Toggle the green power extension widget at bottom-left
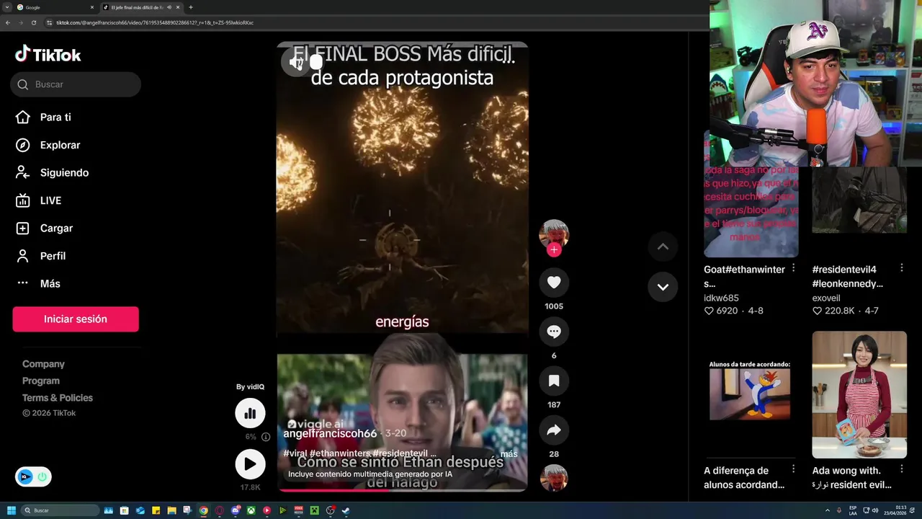This screenshot has width=922, height=519. click(42, 476)
